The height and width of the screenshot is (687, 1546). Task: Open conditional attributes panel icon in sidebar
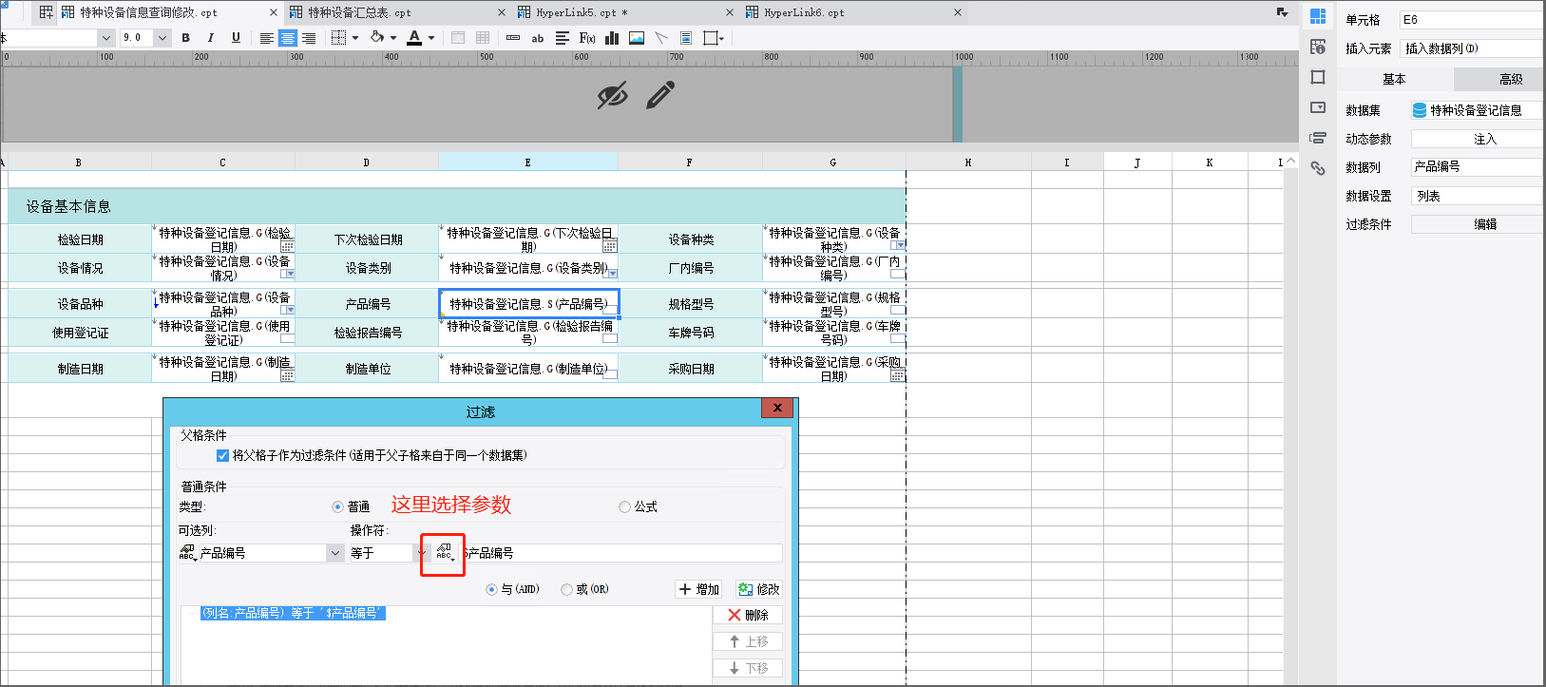[x=1318, y=138]
